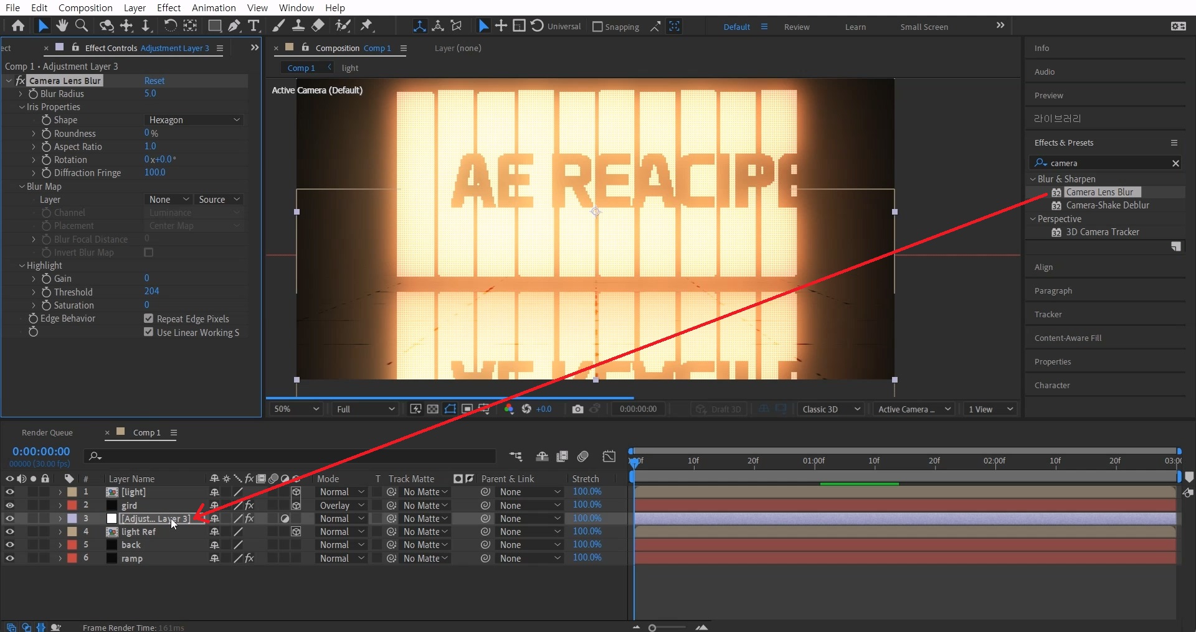Viewport: 1196px width, 632px height.
Task: Open the Effect menu
Action: [x=169, y=7]
